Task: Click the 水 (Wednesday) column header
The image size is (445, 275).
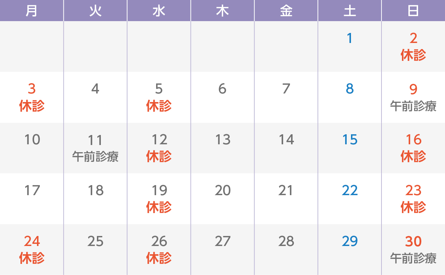Action: (x=159, y=11)
